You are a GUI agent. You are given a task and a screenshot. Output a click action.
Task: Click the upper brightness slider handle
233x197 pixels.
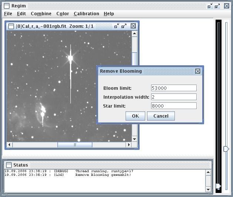(226, 149)
